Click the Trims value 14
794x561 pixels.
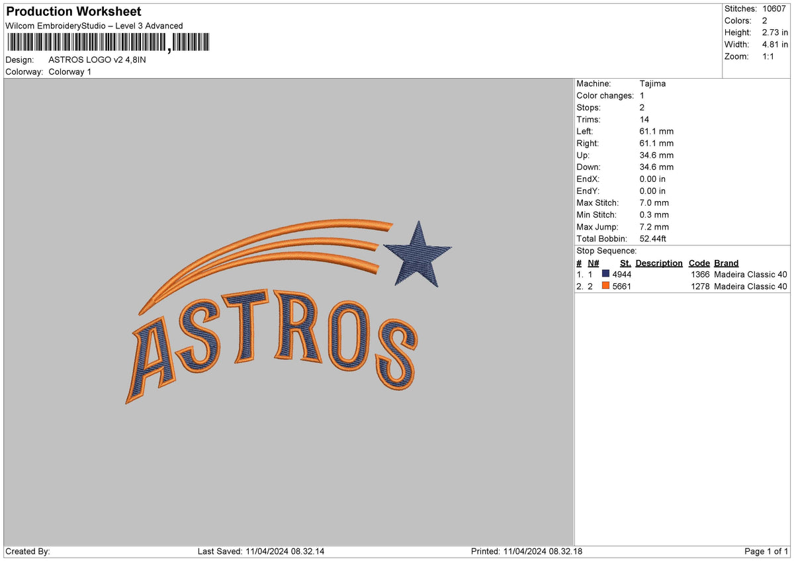[x=644, y=119]
